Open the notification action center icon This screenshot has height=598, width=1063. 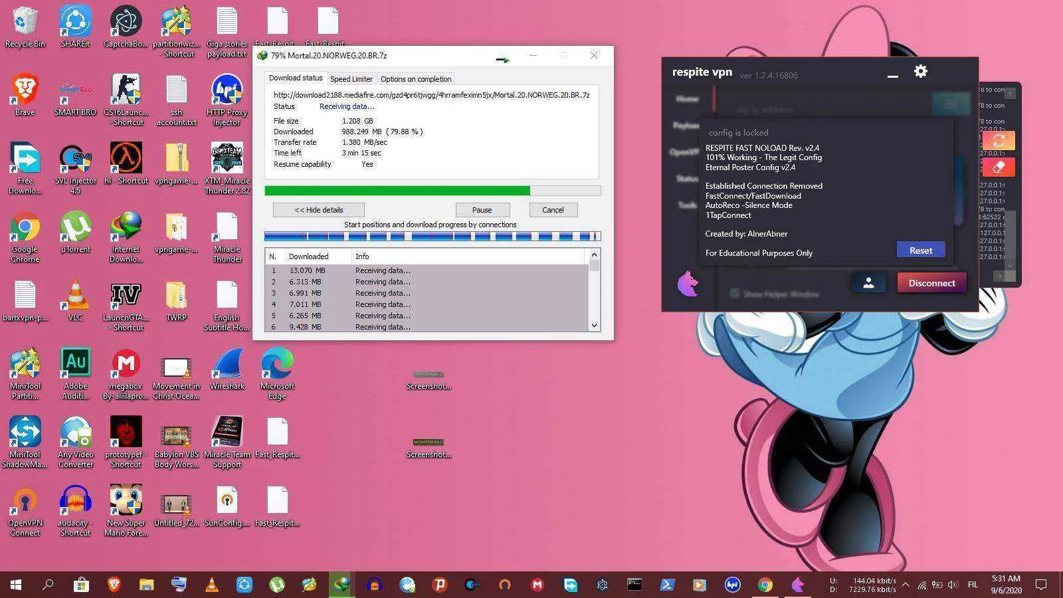point(1041,585)
